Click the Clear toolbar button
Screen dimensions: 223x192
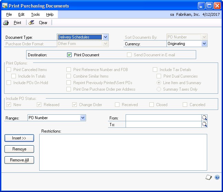point(43,23)
